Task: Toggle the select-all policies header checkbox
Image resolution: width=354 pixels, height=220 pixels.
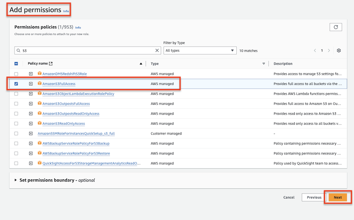Action: [16, 64]
